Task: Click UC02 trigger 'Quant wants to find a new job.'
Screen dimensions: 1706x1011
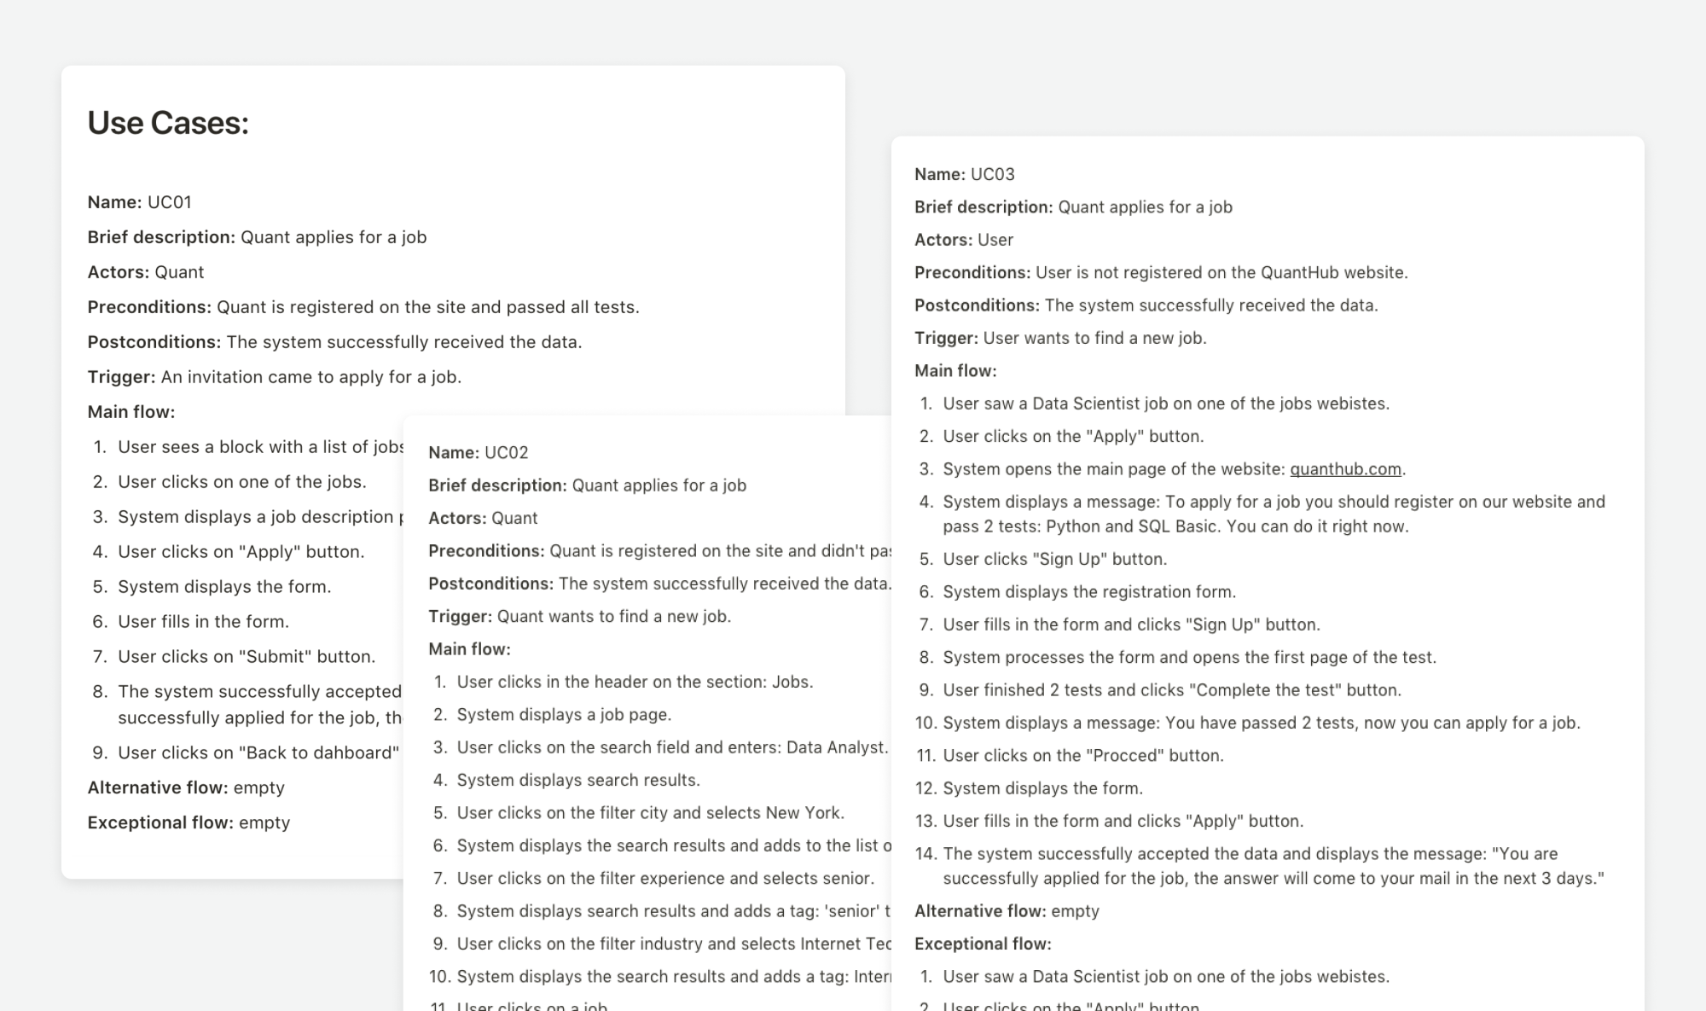Action: point(614,616)
